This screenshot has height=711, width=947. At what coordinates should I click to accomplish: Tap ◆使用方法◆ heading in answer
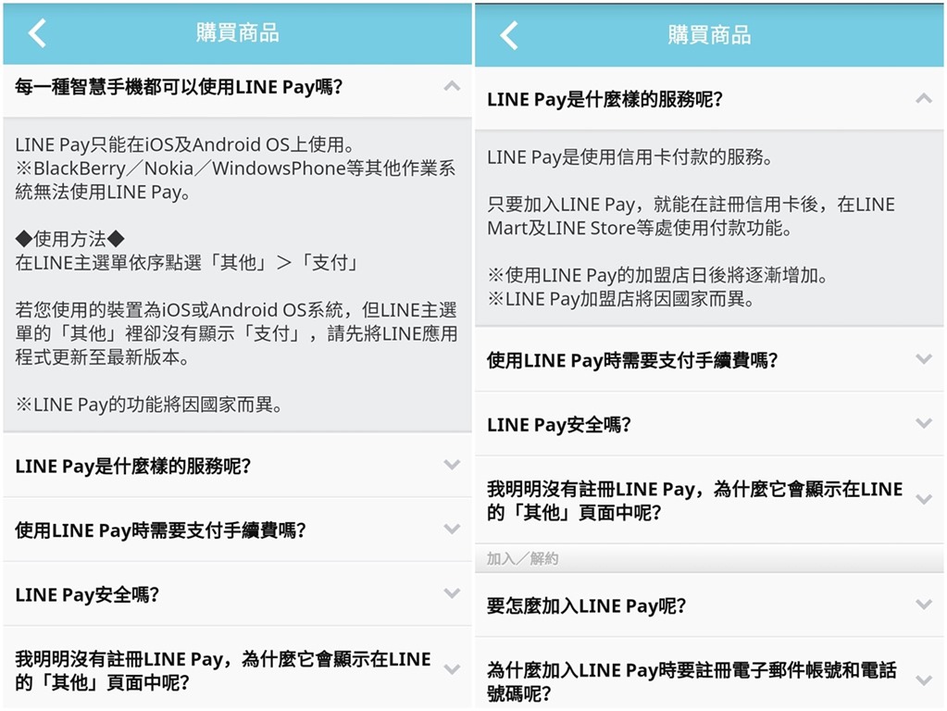(70, 239)
